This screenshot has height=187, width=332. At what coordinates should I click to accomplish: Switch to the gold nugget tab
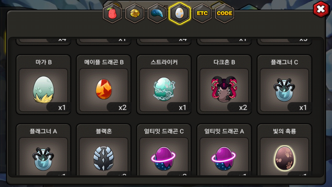(x=135, y=14)
